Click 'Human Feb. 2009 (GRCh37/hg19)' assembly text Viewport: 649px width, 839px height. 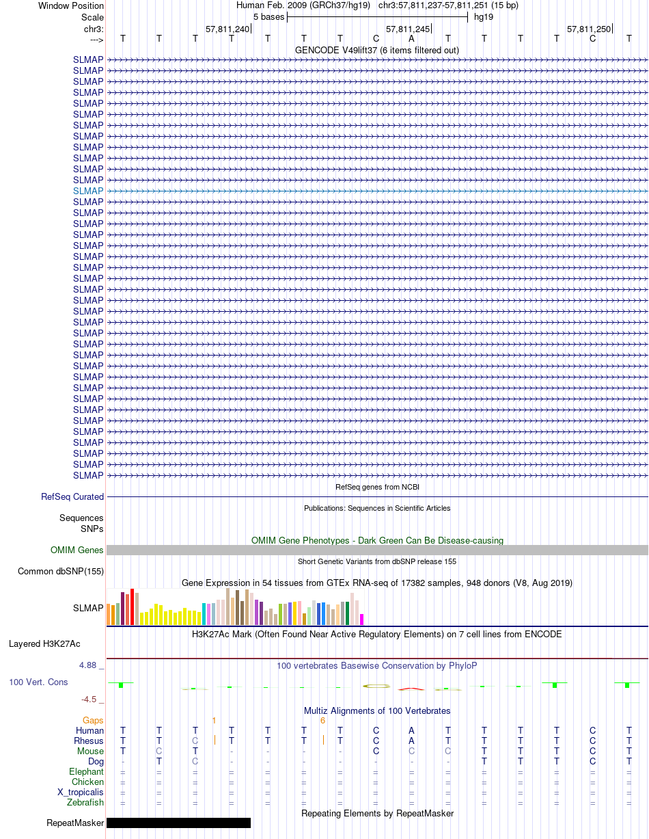click(303, 5)
